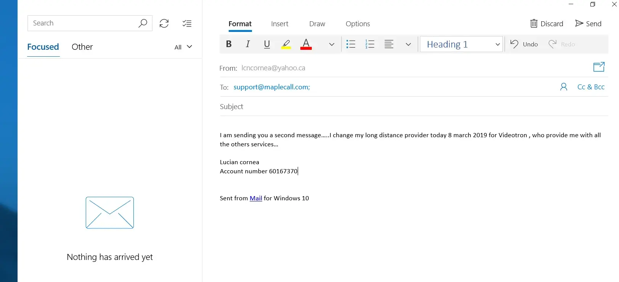The width and height of the screenshot is (619, 282).
Task: Open paragraph alignment options
Action: pos(389,44)
